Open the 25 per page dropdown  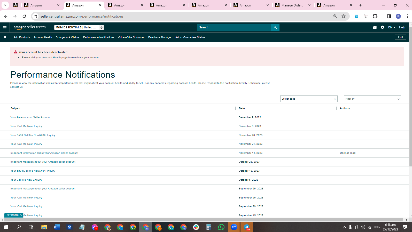(x=309, y=99)
